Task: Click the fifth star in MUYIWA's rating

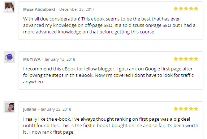Action: click(x=196, y=59)
